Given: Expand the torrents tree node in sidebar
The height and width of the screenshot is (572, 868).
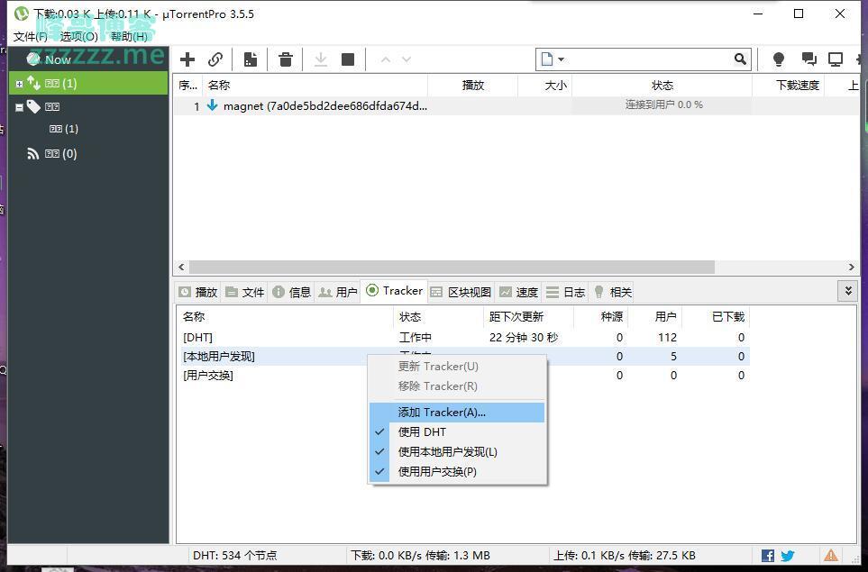Looking at the screenshot, I should (19, 84).
